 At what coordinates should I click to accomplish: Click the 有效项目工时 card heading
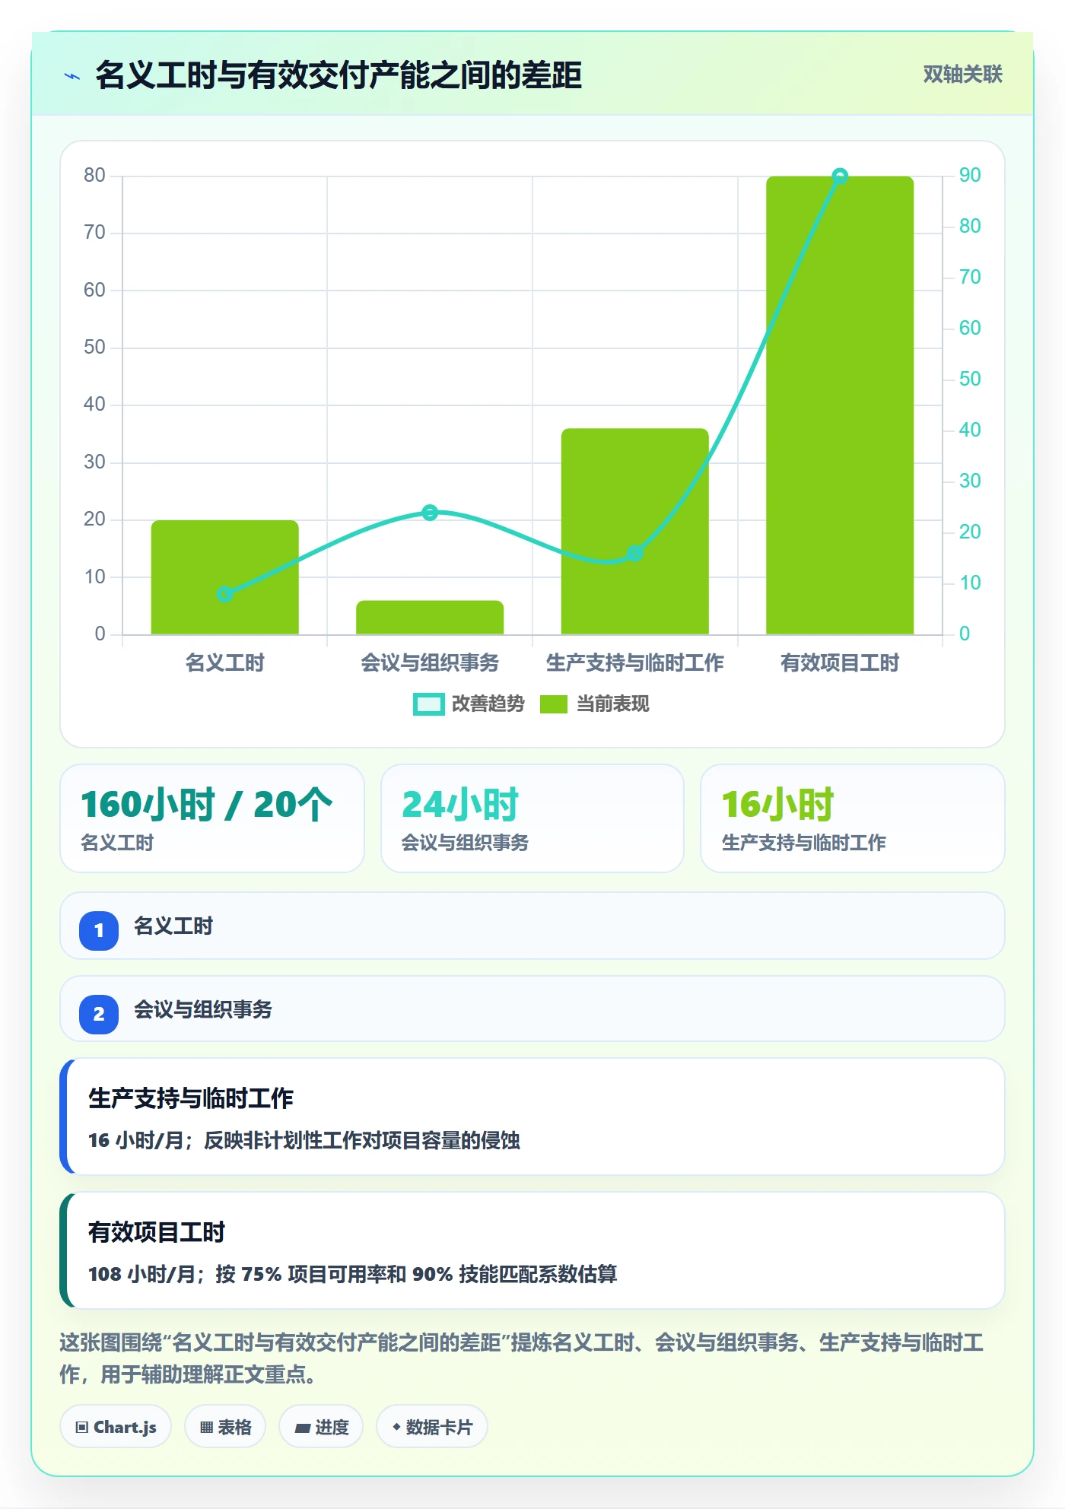pos(157,1232)
